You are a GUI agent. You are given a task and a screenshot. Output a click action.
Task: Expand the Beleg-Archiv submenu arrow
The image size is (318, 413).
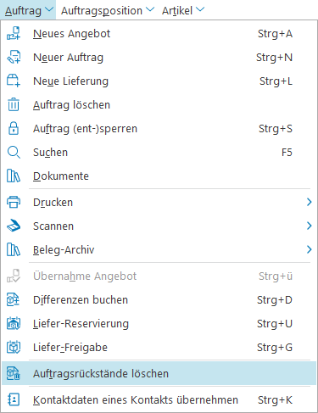(309, 249)
